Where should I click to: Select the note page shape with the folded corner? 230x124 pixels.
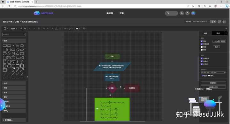(5, 62)
